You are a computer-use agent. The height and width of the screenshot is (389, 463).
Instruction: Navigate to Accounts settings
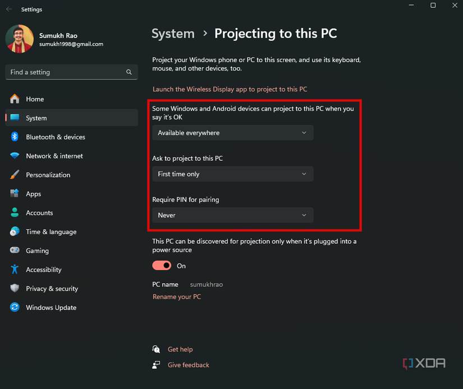(39, 213)
